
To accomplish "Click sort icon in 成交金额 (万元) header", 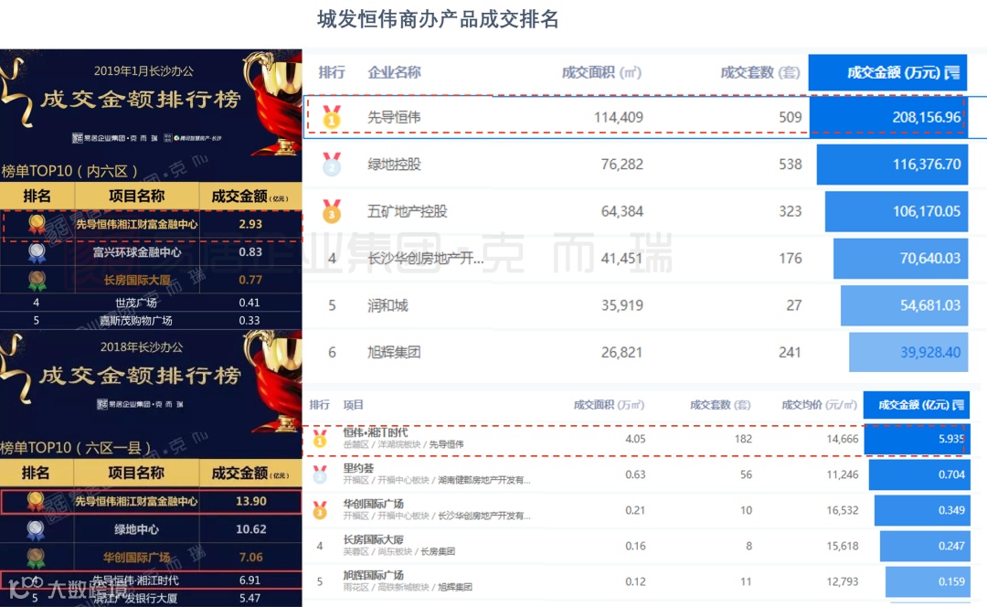I will pos(952,73).
